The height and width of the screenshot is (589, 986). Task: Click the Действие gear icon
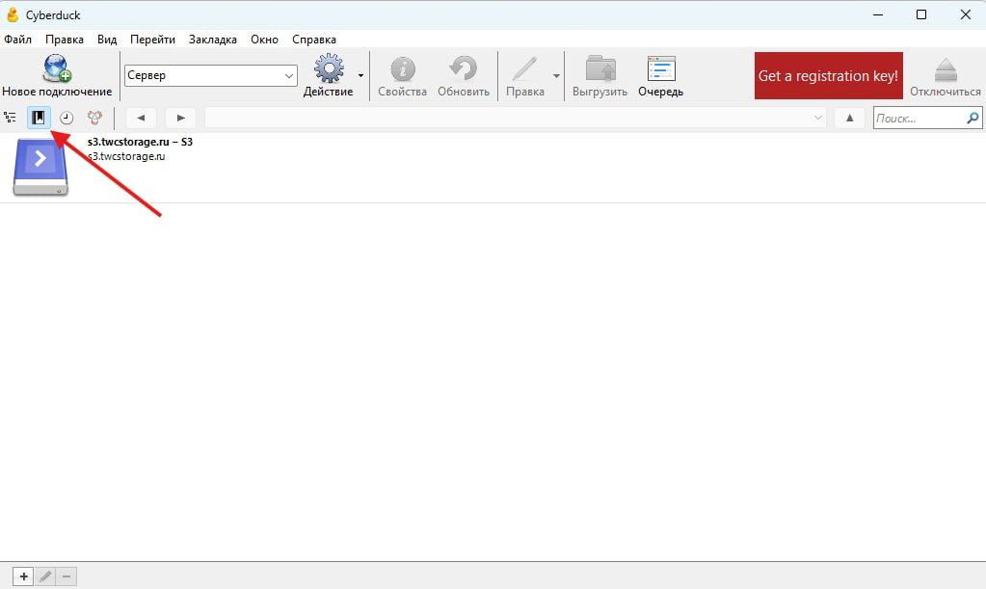(x=329, y=68)
